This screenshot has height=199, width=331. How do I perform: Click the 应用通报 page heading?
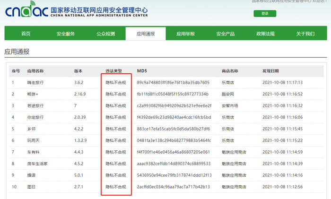click(17, 52)
